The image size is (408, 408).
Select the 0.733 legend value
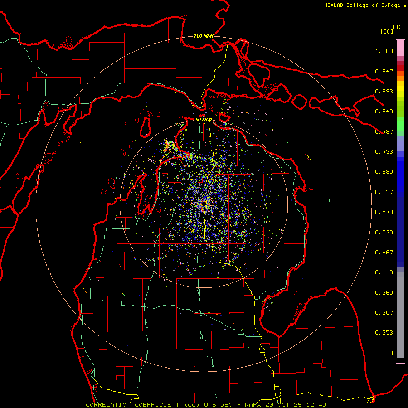coord(384,152)
